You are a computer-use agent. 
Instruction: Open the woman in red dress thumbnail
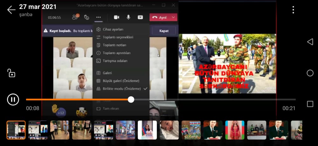pos(235,130)
